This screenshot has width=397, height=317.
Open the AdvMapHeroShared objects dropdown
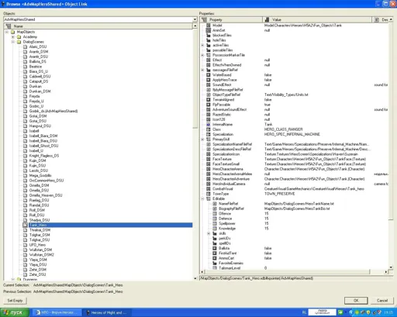[x=195, y=19]
